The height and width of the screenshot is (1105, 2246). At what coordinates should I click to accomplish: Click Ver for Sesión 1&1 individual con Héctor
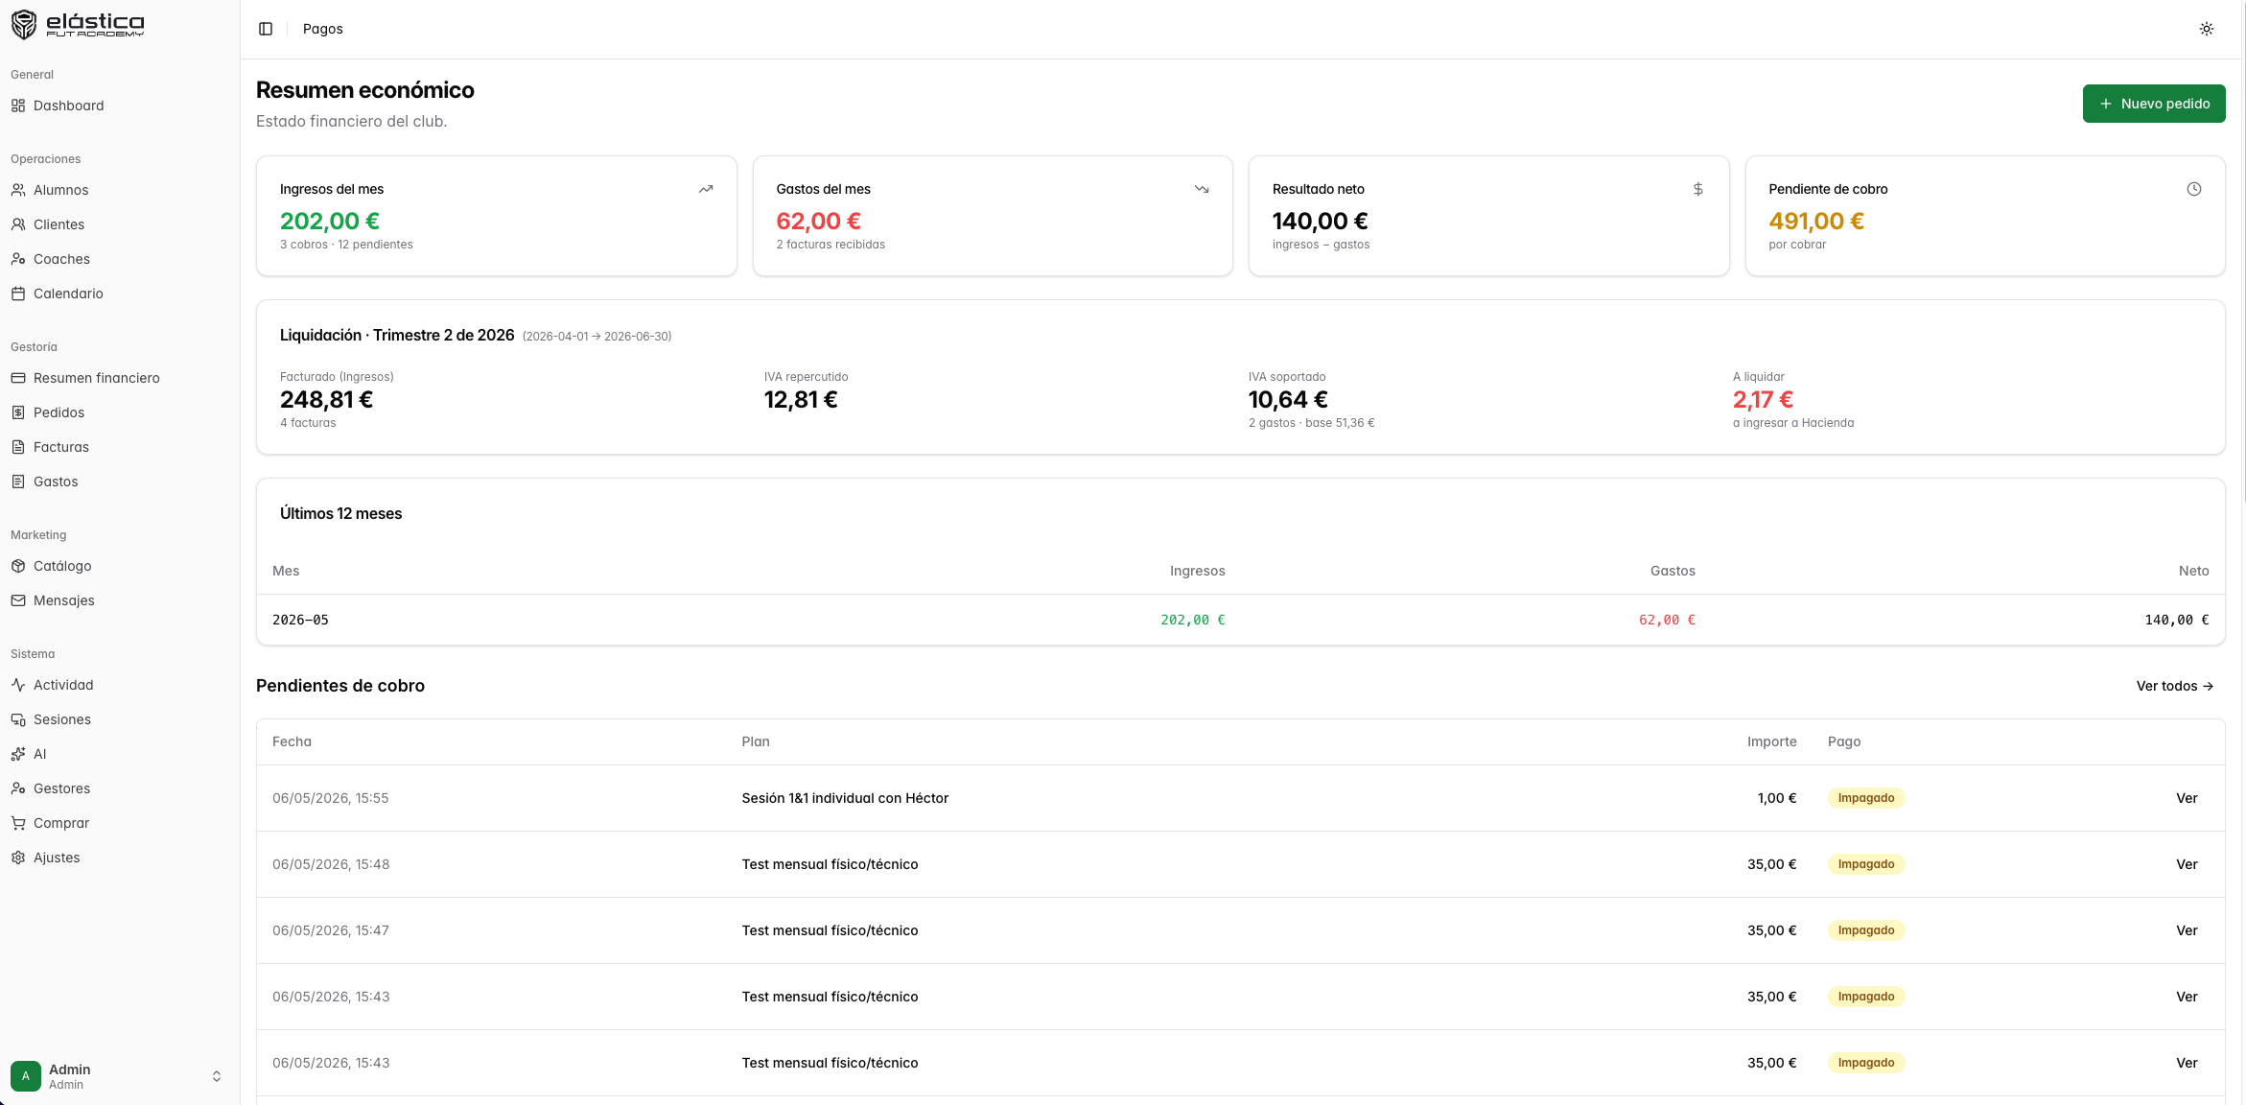click(2187, 798)
